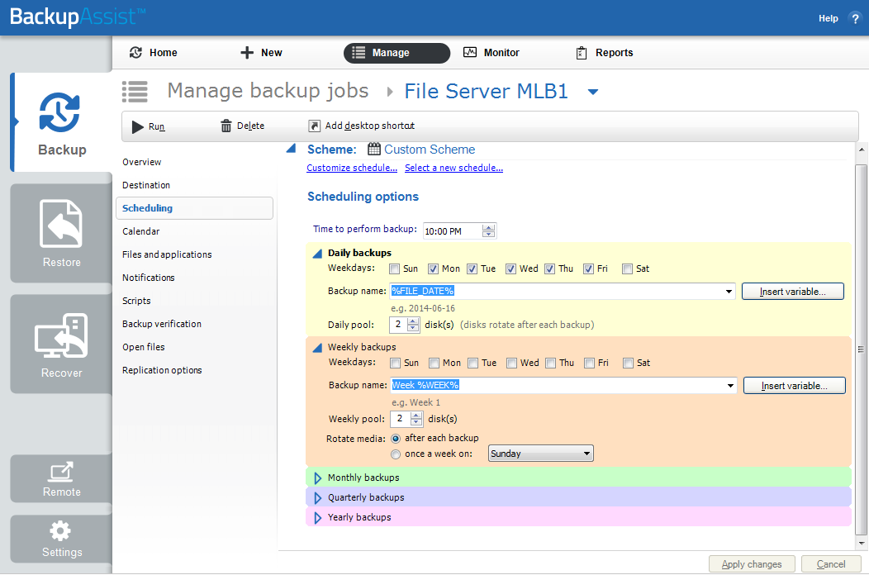Open the Backup verification page
869x575 pixels.
(x=162, y=324)
